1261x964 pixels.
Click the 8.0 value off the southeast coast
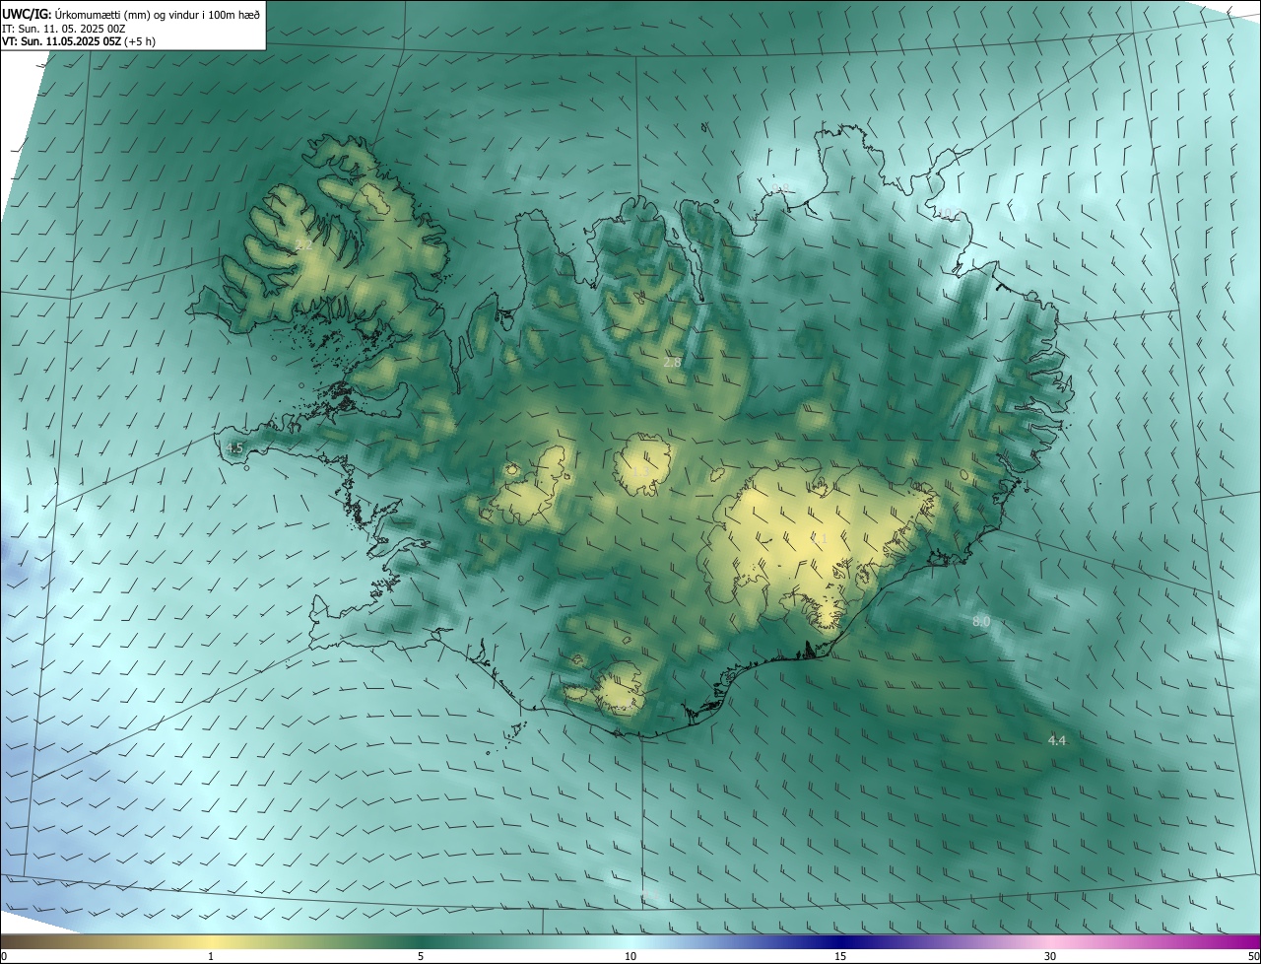(981, 622)
